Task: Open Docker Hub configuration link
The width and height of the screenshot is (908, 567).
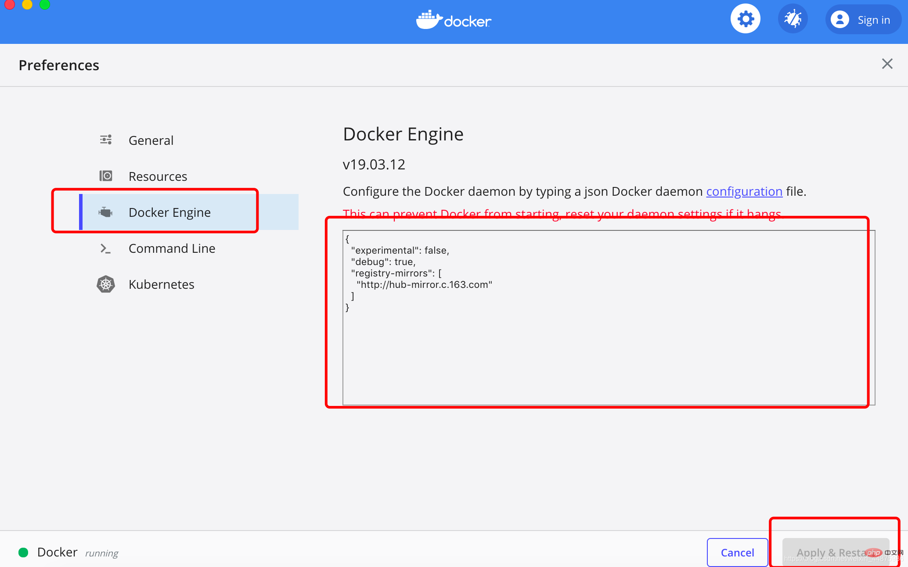Action: 745,191
